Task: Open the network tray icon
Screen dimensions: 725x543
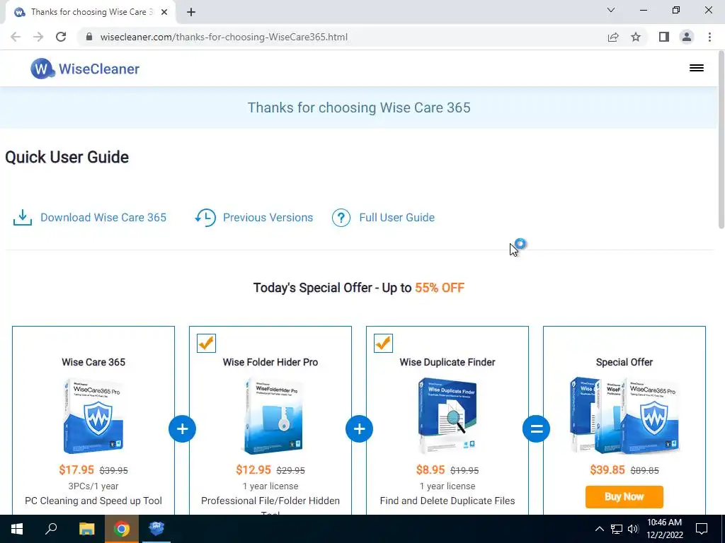Action: (x=617, y=529)
